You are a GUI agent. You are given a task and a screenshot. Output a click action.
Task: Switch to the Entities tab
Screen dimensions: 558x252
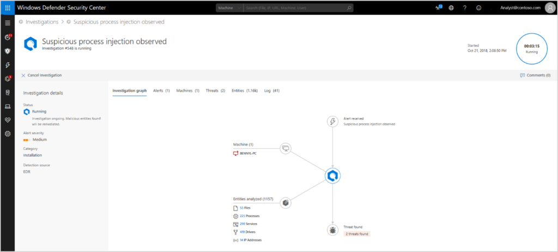tap(245, 91)
